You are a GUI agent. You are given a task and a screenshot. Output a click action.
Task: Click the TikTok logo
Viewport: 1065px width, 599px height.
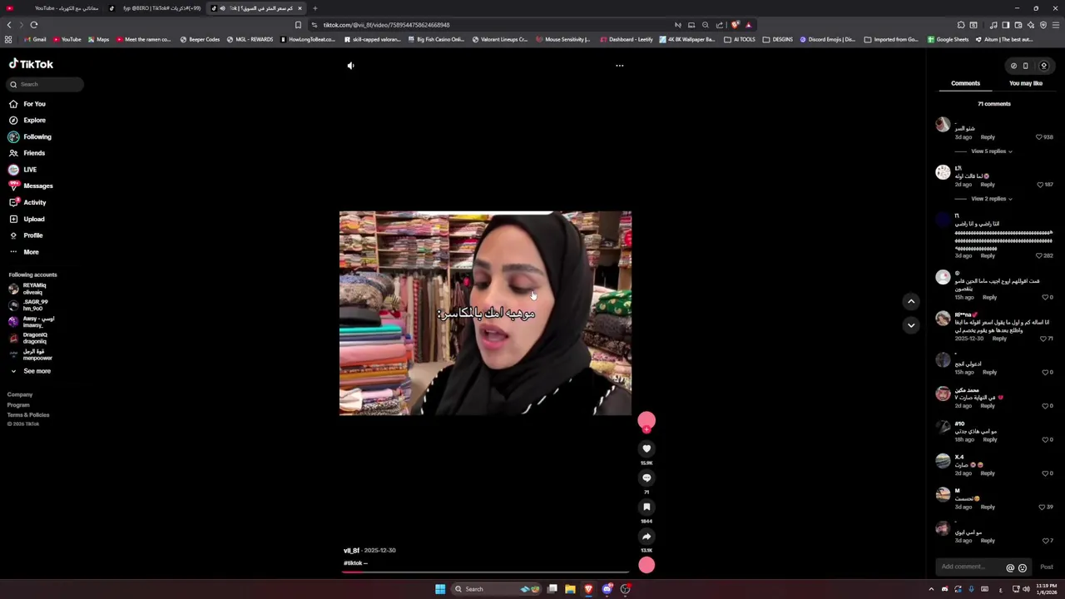pyautogui.click(x=31, y=64)
